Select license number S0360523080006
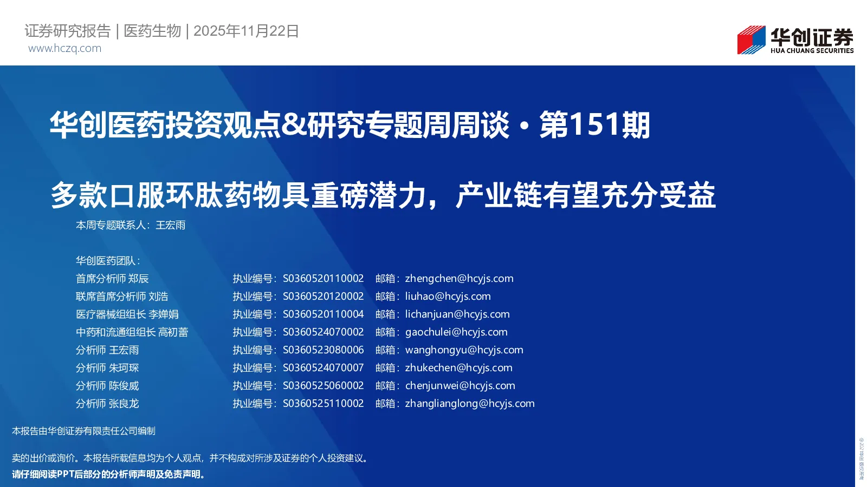The image size is (867, 487). [x=323, y=350]
